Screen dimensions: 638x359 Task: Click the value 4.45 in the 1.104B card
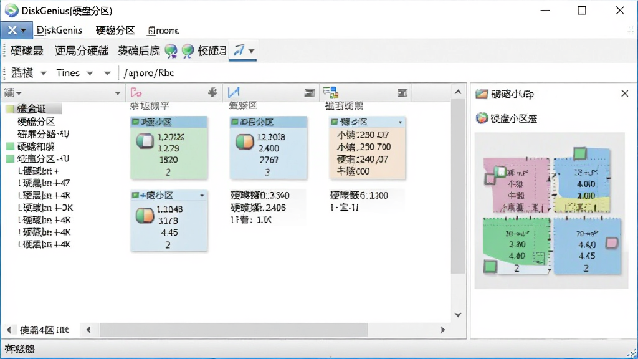click(x=169, y=233)
